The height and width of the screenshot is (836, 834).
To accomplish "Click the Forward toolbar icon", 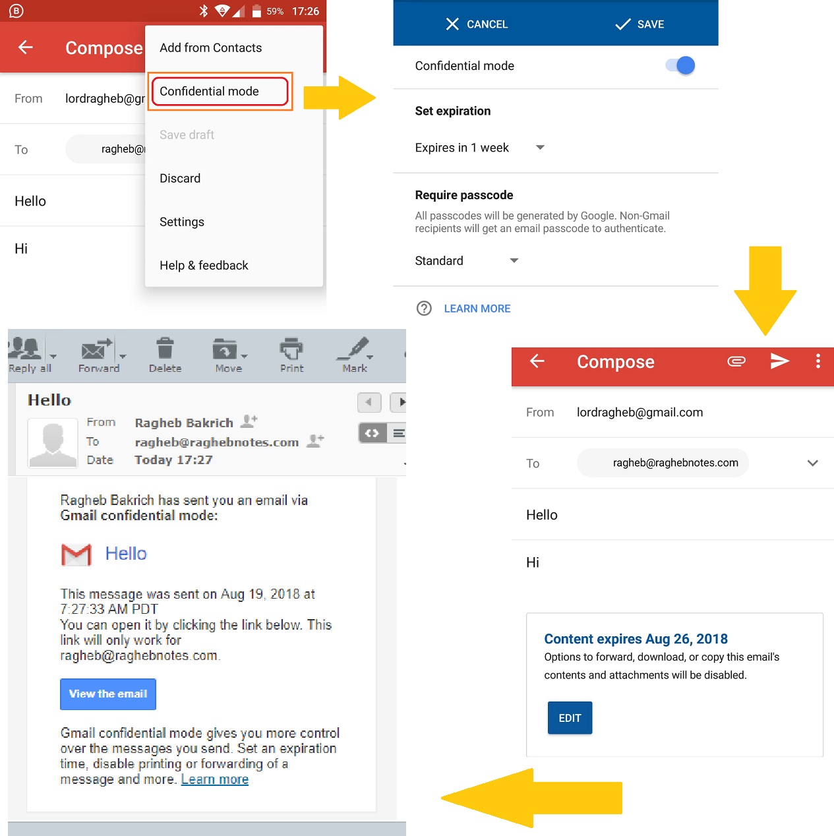I will pos(97,349).
